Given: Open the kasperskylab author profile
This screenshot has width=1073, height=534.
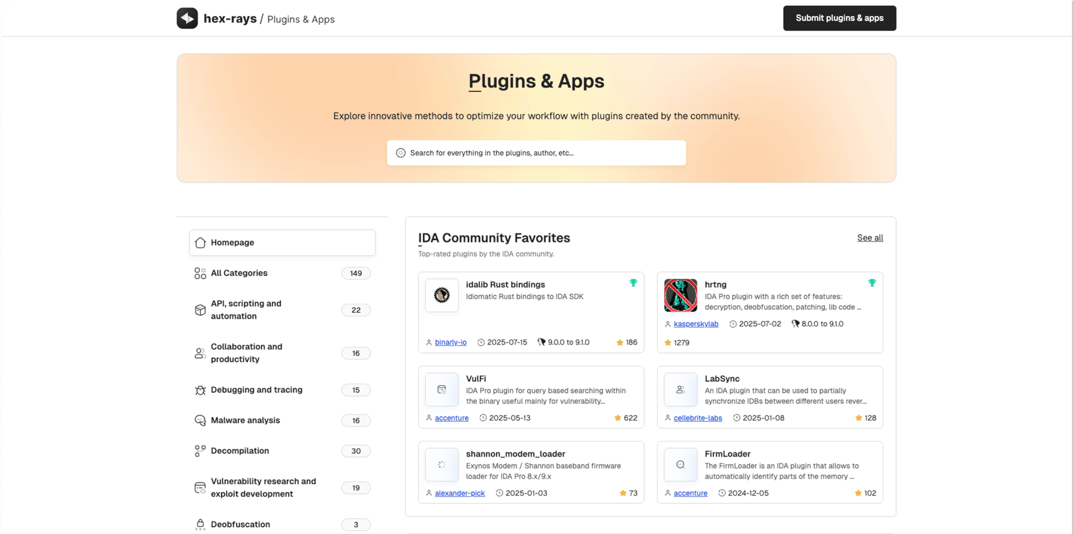Looking at the screenshot, I should click(x=696, y=324).
